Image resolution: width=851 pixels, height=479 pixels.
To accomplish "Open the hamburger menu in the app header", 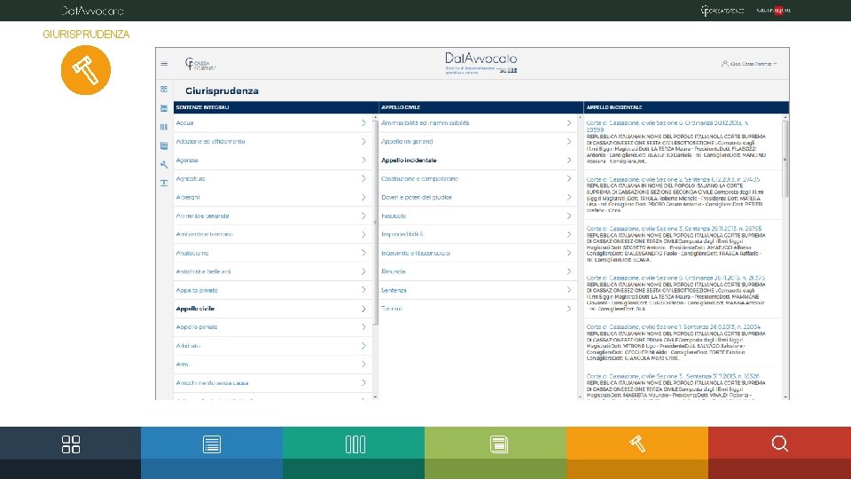I will (x=164, y=64).
